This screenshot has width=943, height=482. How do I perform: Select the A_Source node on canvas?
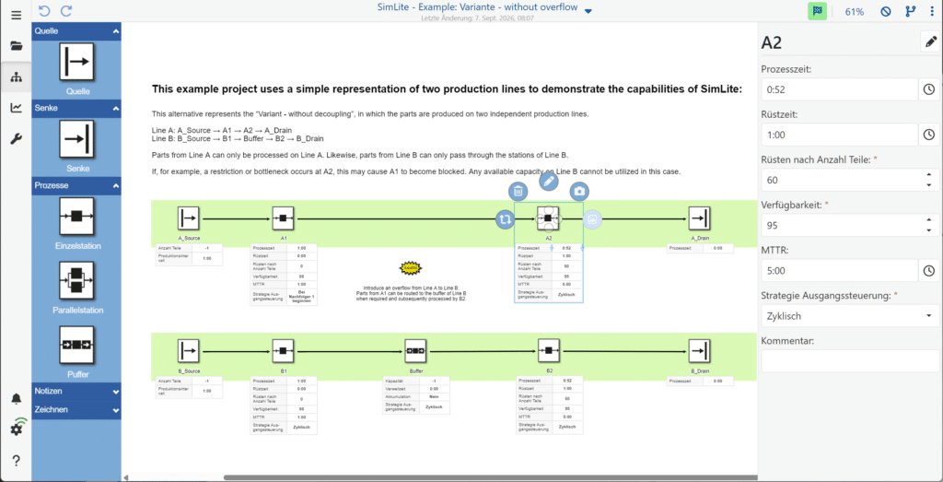[188, 217]
